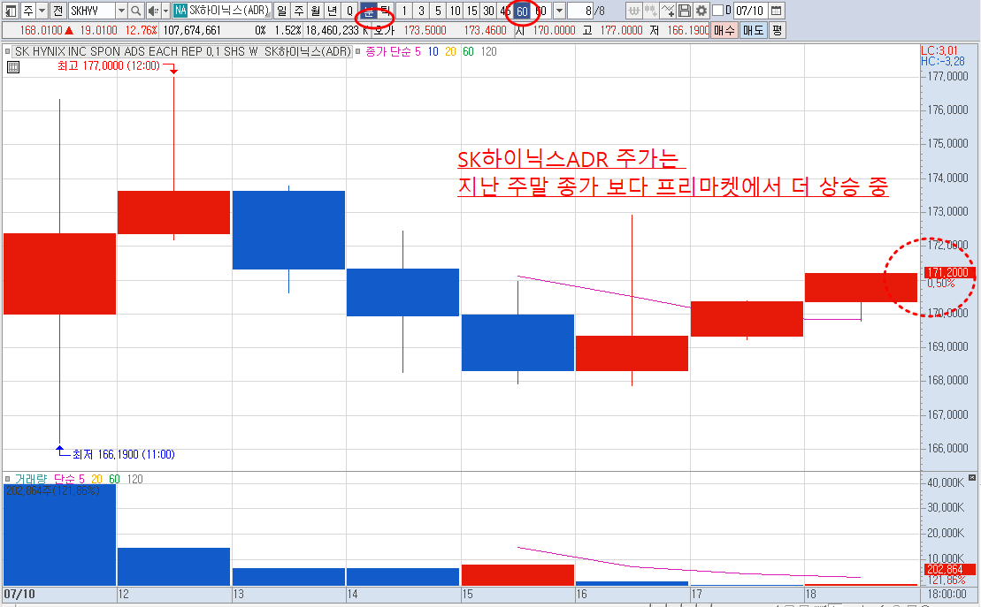Switch to the daily (일) chart period
Viewport: 981px width, 607px height.
click(x=281, y=11)
